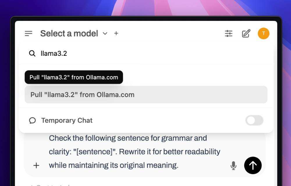Click the Temporary Chat speech bubble icon
The height and width of the screenshot is (186, 291).
coord(32,120)
